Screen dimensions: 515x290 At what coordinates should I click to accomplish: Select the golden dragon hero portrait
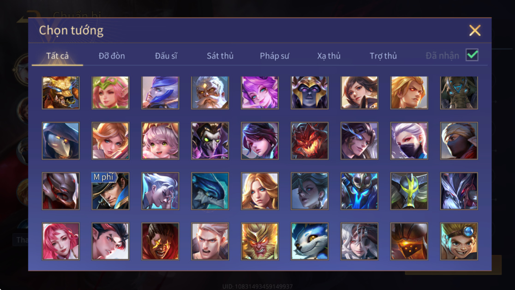[61, 93]
